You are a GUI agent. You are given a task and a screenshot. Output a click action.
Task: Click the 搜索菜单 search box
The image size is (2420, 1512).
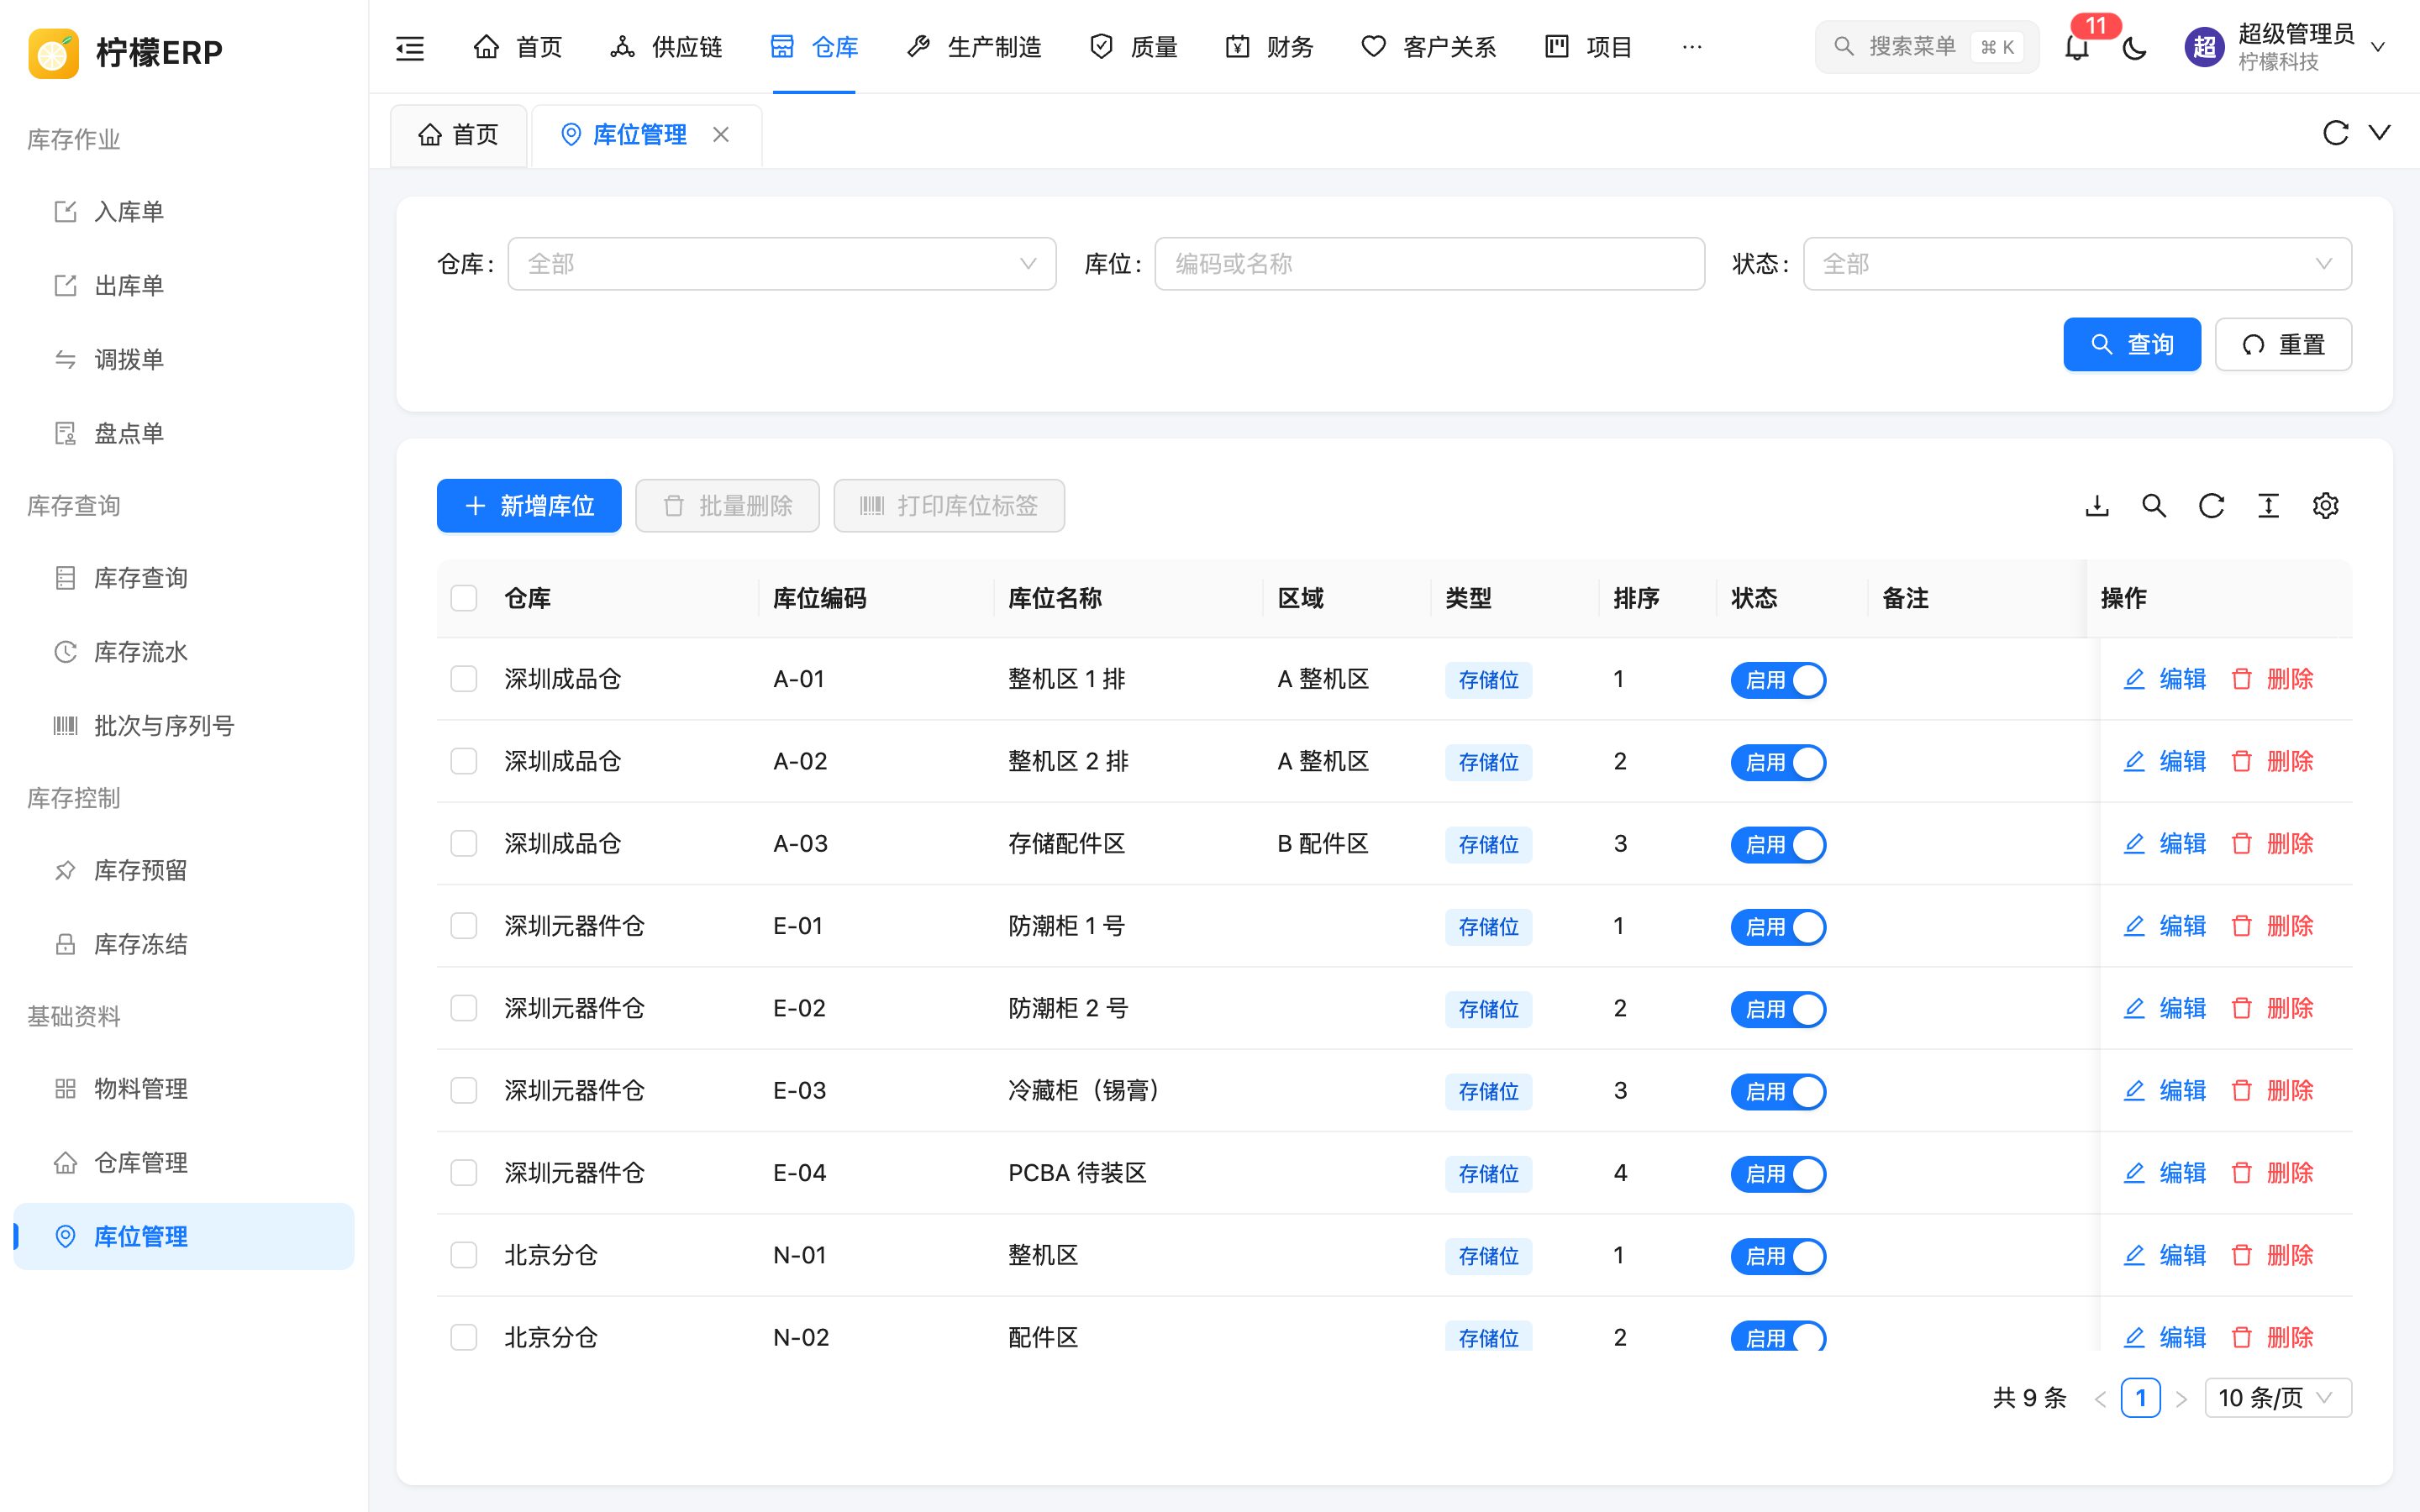[x=1927, y=47]
